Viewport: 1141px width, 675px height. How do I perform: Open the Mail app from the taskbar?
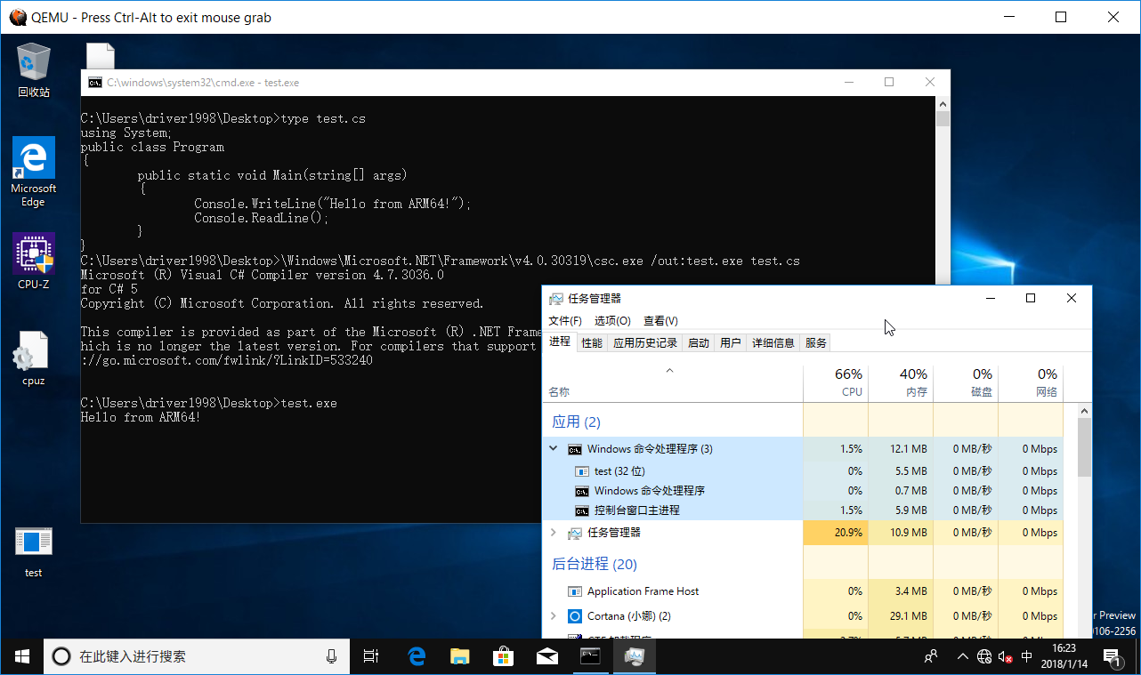tap(546, 656)
